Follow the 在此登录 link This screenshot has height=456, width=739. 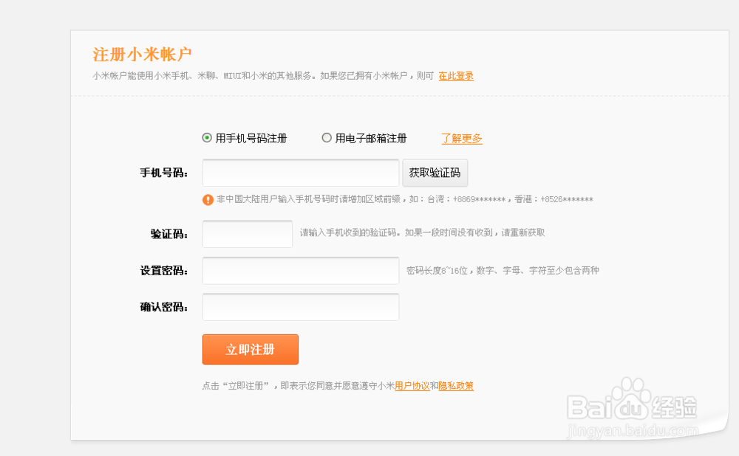coord(456,76)
